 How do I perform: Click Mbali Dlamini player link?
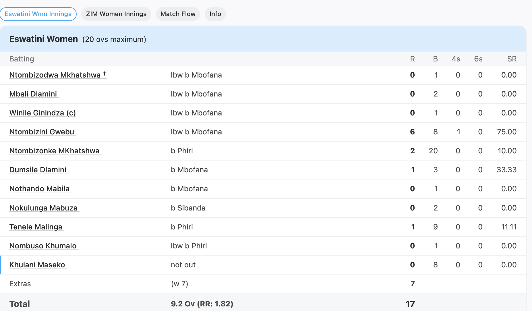pos(33,94)
